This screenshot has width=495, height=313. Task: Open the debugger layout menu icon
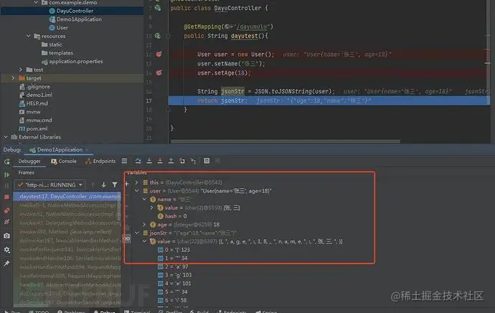(124, 161)
